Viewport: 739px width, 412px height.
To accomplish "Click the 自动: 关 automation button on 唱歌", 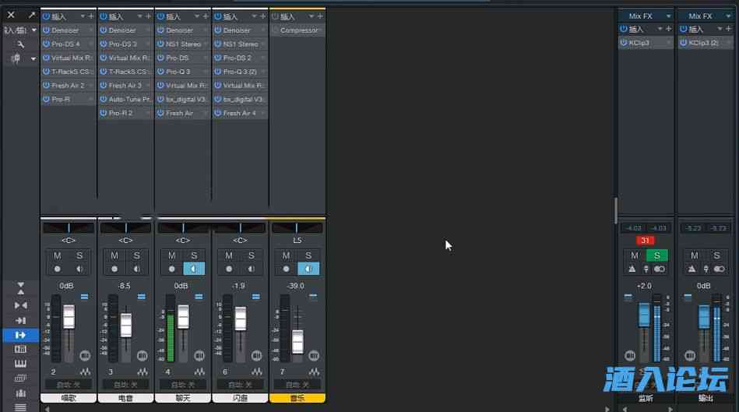I will [68, 385].
